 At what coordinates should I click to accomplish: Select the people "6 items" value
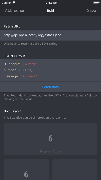point(29,64)
